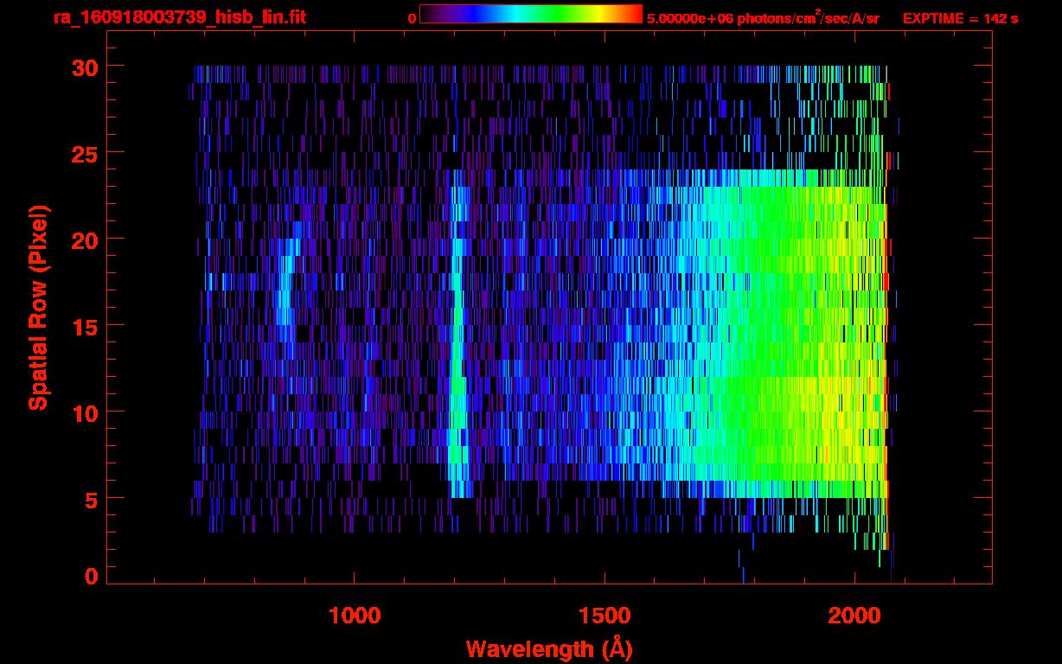The width and height of the screenshot is (1062, 664).
Task: Click the file name ra_160918003739_hisb_lin.fit
Action: (179, 17)
